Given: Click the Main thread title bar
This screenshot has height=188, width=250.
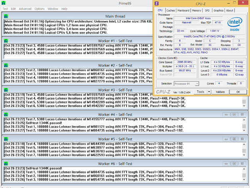Looking at the screenshot, I should 77,16.
